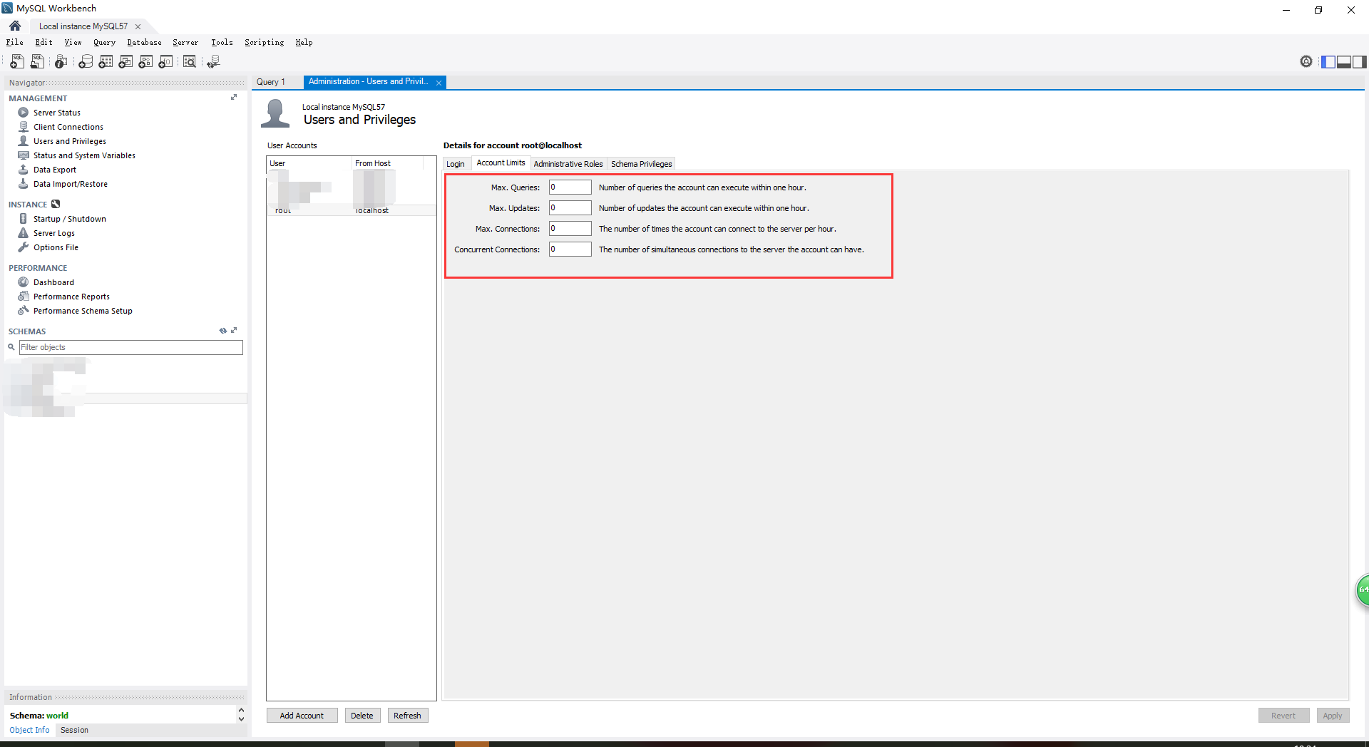The width and height of the screenshot is (1369, 747).
Task: Open the File menu
Action: [14, 42]
